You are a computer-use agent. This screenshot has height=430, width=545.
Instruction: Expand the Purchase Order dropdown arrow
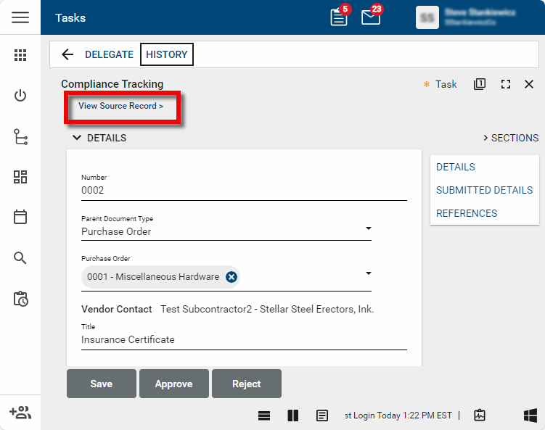(x=368, y=273)
